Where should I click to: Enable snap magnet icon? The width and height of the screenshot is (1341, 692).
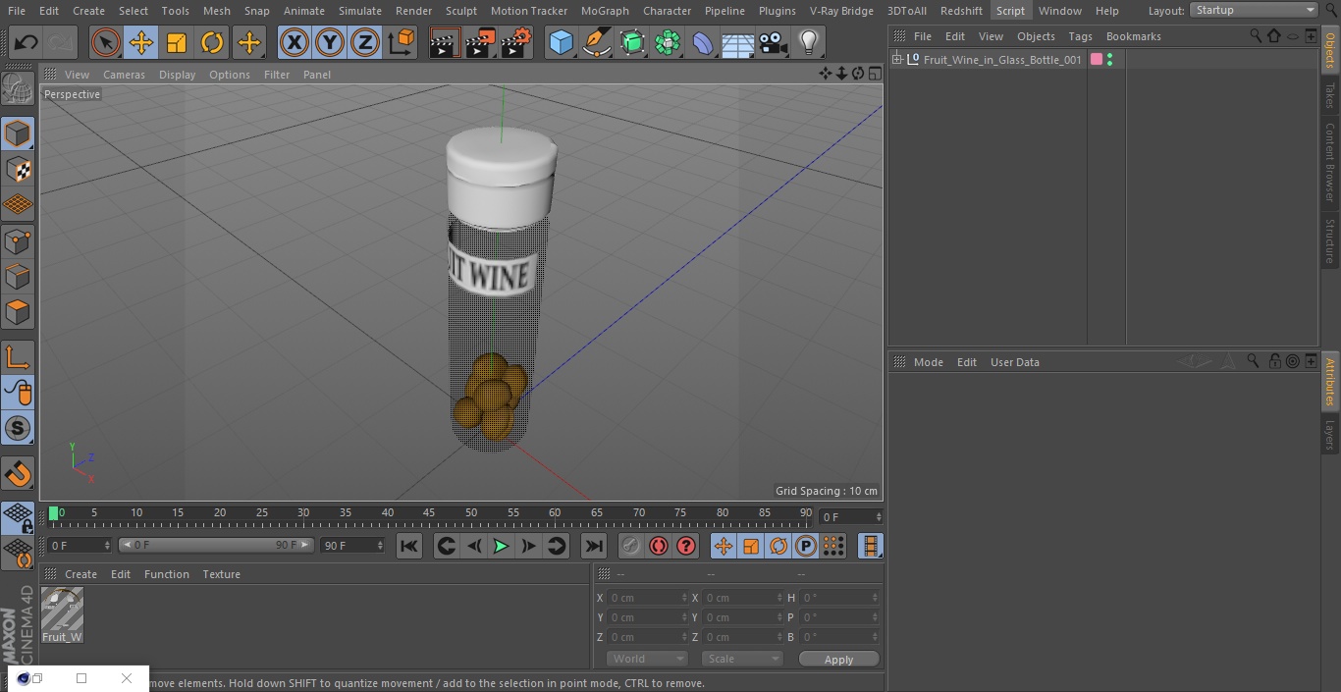18,474
